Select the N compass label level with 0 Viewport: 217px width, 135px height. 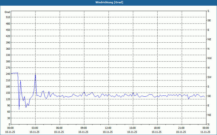(x=208, y=124)
